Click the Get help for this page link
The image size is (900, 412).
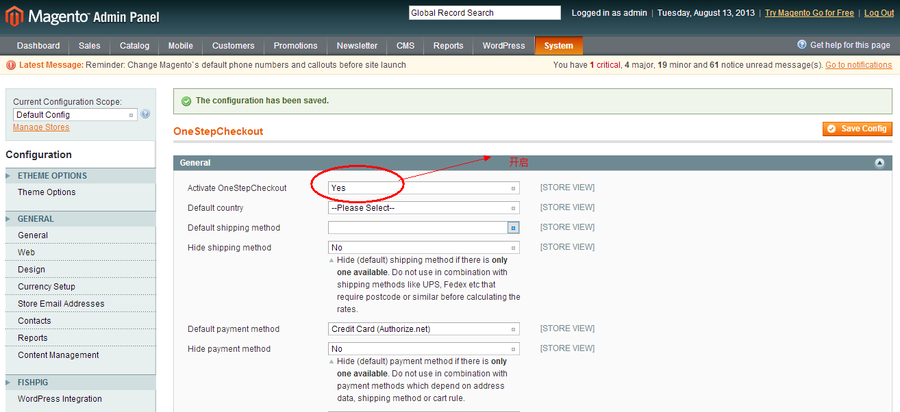click(x=850, y=45)
